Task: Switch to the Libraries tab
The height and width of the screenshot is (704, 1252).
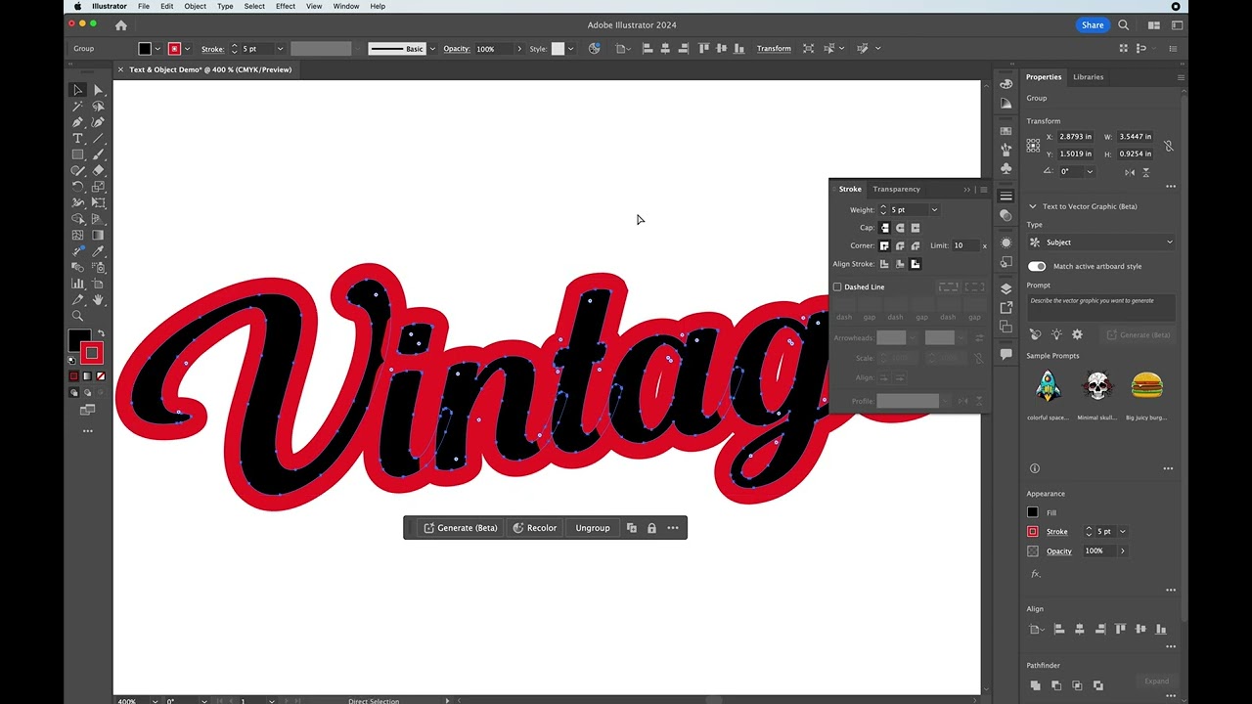Action: 1088,77
